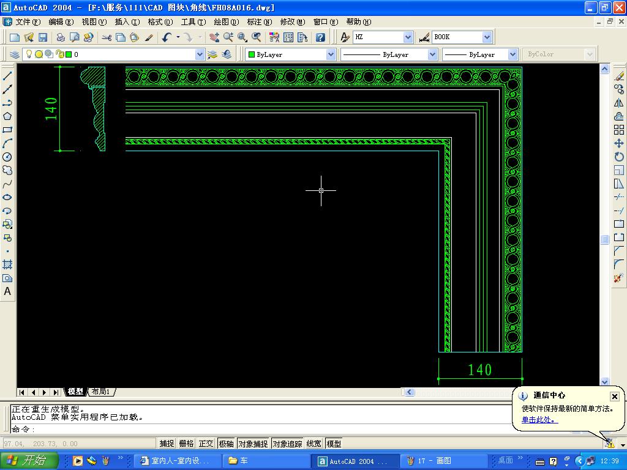
Task: Click the 开始 Start button
Action: (29, 461)
